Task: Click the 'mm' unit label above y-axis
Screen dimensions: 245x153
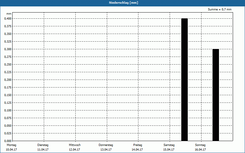Action: 9,14
